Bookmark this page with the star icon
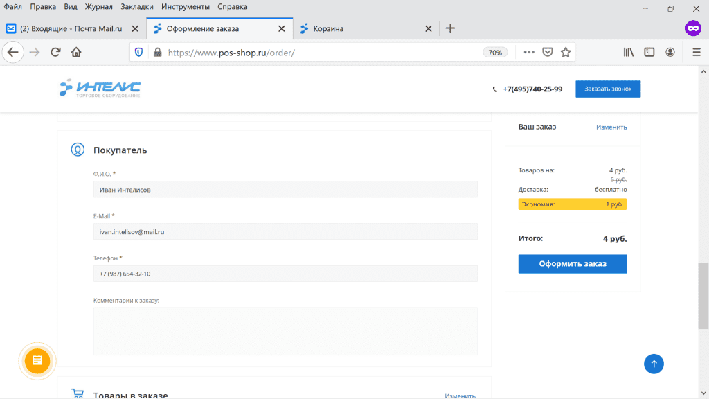This screenshot has width=709, height=399. click(x=566, y=52)
